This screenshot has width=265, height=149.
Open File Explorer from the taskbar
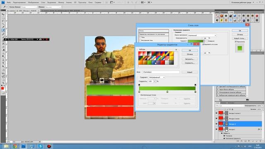click(6, 146)
